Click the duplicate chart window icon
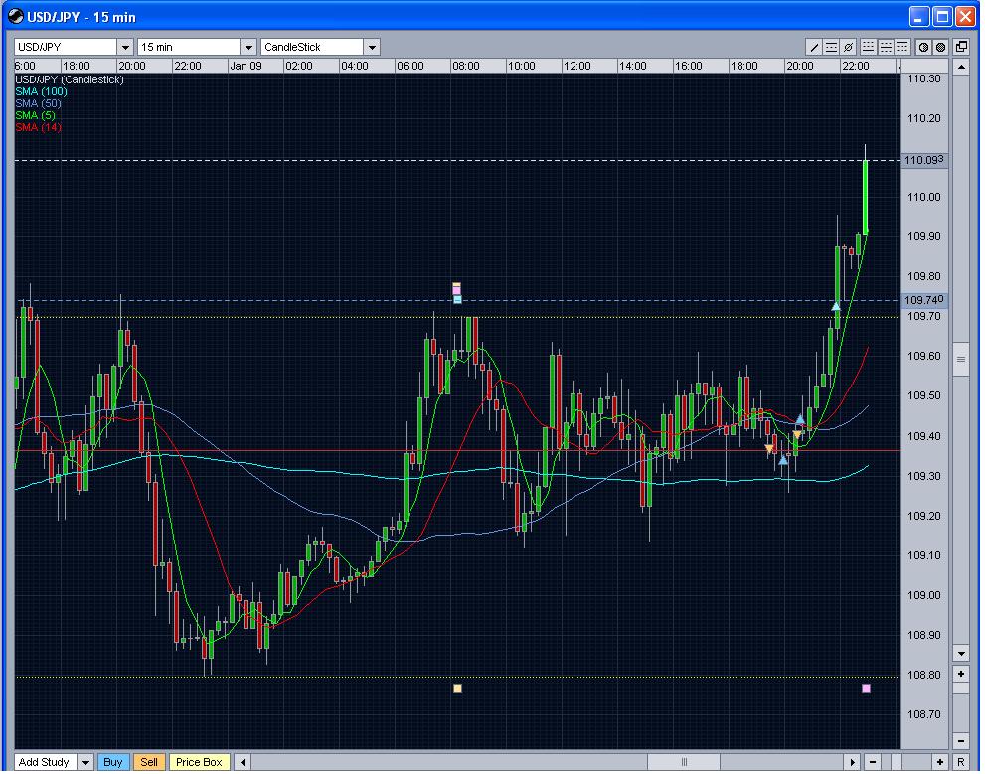The width and height of the screenshot is (985, 774). (960, 47)
